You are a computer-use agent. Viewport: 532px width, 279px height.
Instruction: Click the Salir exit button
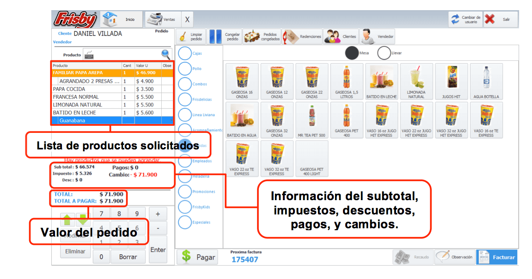click(501, 19)
